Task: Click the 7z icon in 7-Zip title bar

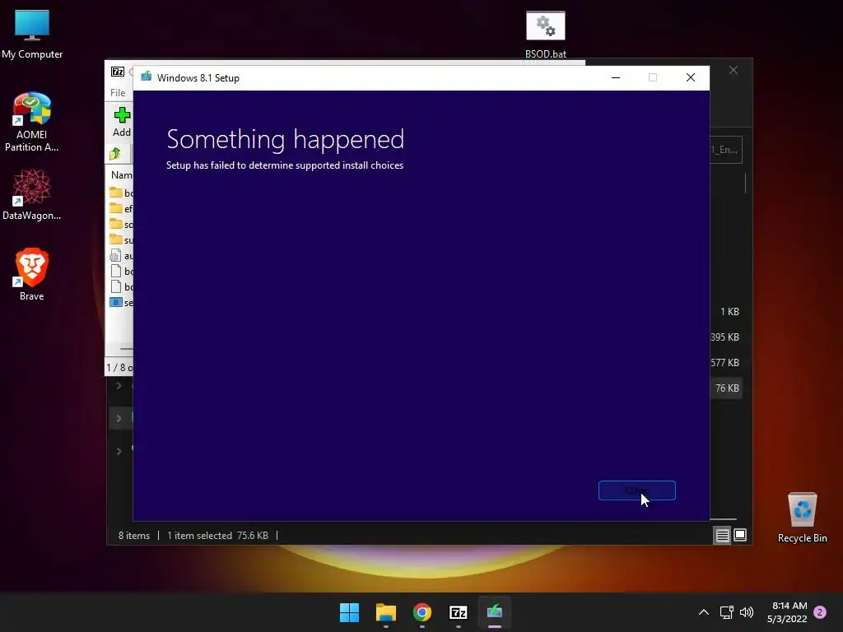Action: point(118,72)
